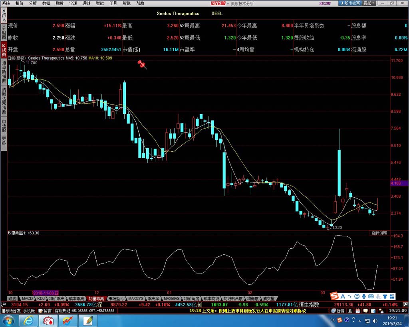This screenshot has height=327, width=409.
Task: Open the 自选股 sidebar tab
Action: point(4,126)
